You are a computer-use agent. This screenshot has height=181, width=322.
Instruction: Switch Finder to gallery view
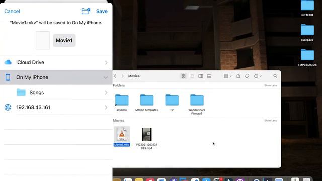coord(209,76)
